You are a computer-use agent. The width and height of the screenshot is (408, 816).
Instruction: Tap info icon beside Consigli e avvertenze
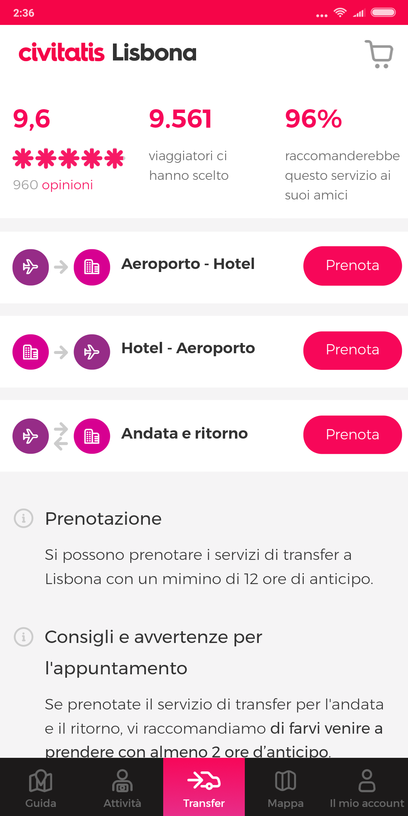point(23,637)
